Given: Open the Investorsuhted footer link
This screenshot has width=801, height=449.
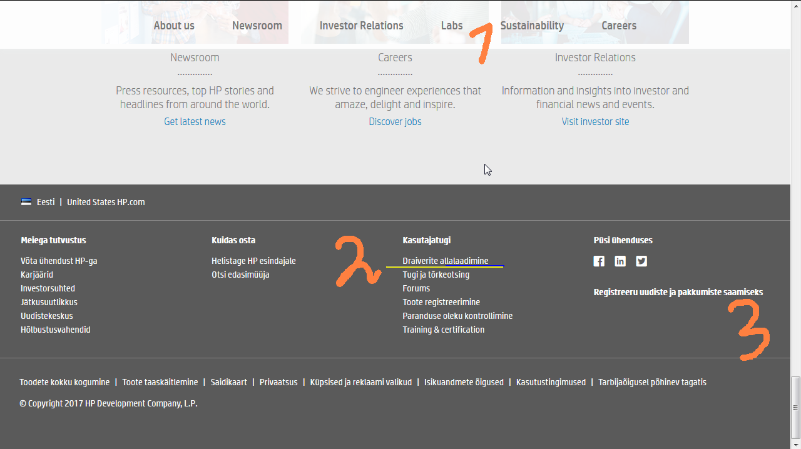Looking at the screenshot, I should click(x=48, y=288).
